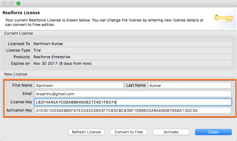Image resolution: width=237 pixels, height=141 pixels.
Task: Close the Realforce License dialog
Action: pyautogui.click(x=213, y=132)
